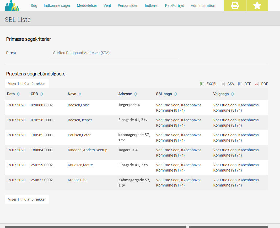Click CPR 100565-0001
The height and width of the screenshot is (228, 280).
pyautogui.click(x=42, y=135)
